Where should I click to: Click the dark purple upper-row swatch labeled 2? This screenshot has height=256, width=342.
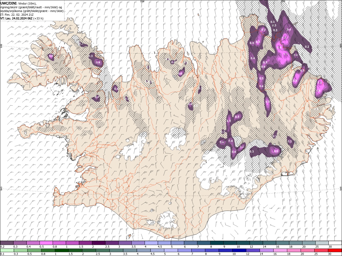pos(99,243)
